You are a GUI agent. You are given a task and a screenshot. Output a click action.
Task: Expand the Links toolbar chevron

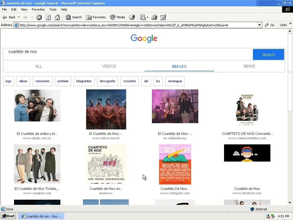[x=290, y=23]
